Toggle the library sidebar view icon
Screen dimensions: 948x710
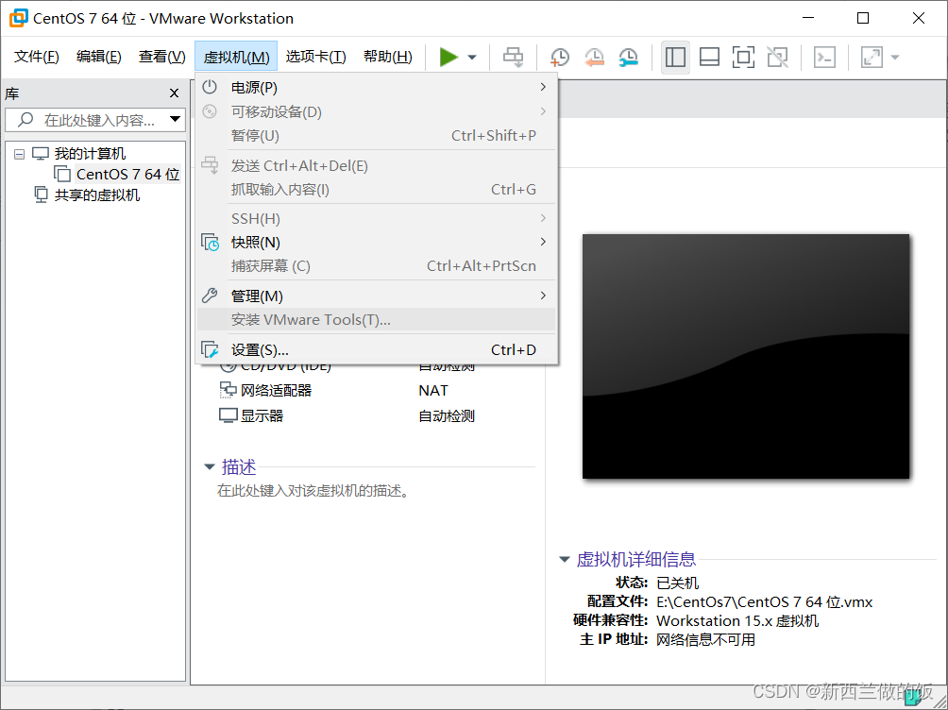point(675,58)
